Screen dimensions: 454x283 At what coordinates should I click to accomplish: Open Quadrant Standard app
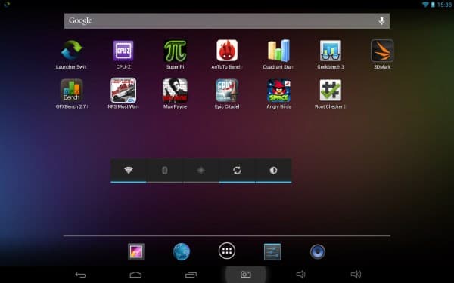pyautogui.click(x=278, y=51)
